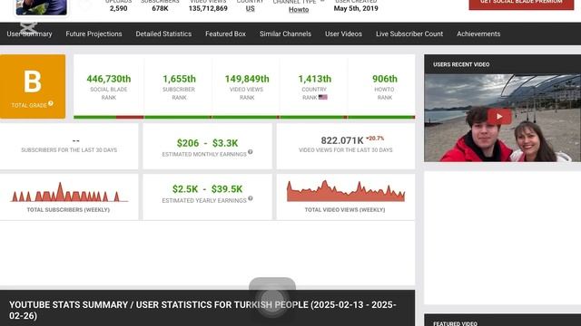Click the subscriber rank progress bar
This screenshot has width=581, height=326.
tap(178, 117)
